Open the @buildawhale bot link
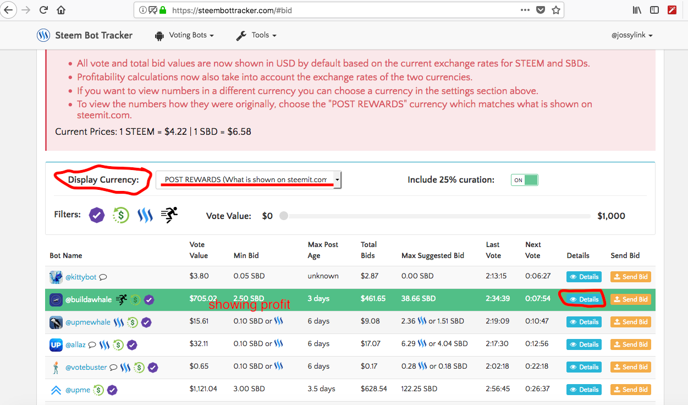The image size is (688, 405). 89,300
